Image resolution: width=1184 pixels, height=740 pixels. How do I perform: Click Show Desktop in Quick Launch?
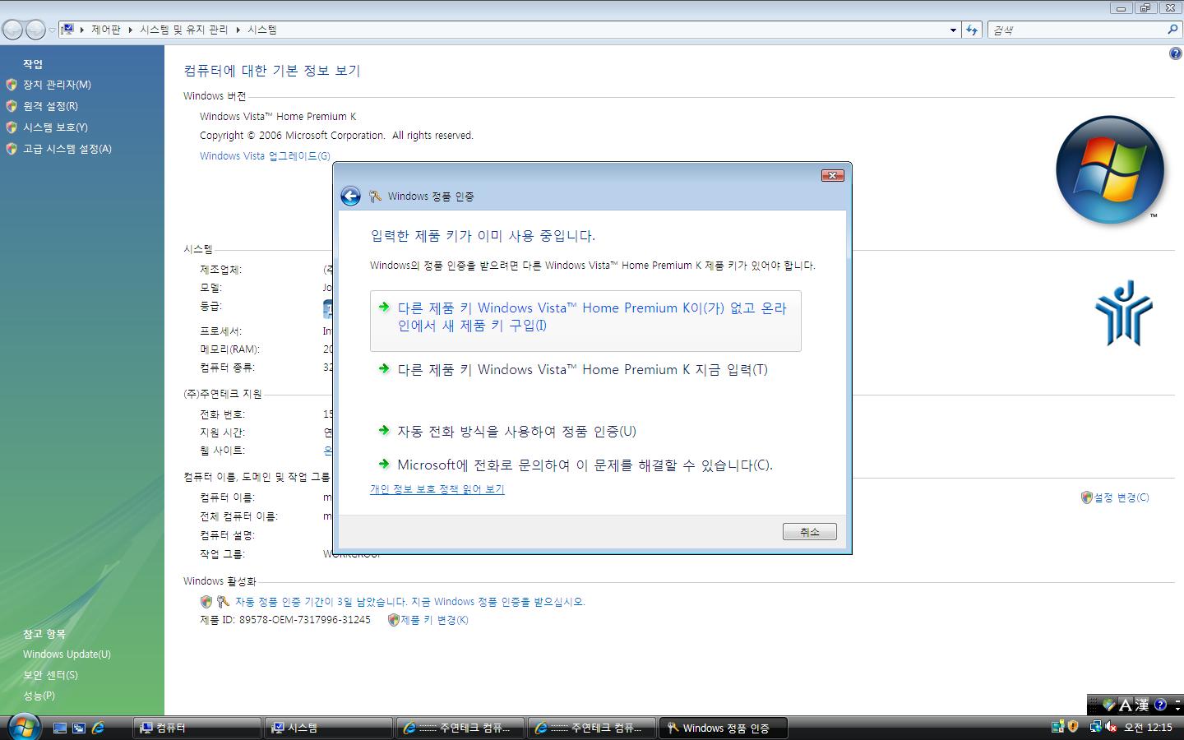point(60,728)
